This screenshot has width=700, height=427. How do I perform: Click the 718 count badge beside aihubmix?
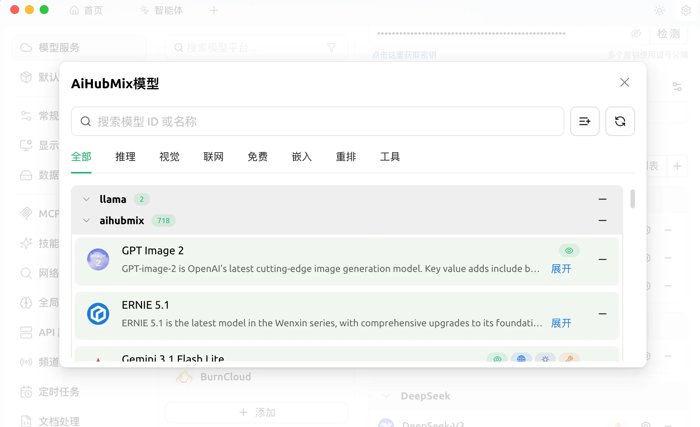[x=164, y=220]
